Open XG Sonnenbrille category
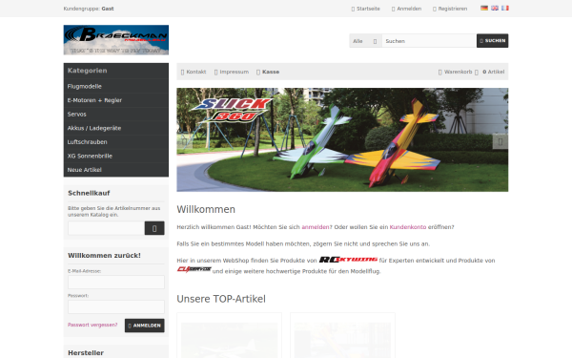The width and height of the screenshot is (572, 358). click(x=116, y=156)
